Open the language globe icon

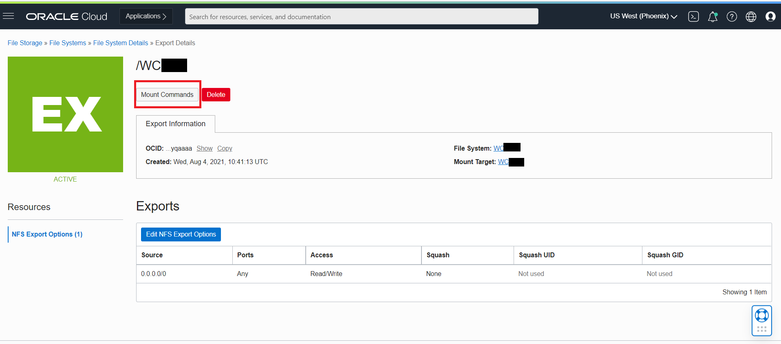coord(751,16)
